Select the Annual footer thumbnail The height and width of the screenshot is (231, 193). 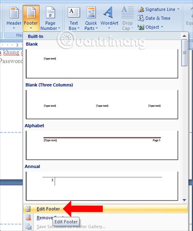click(102, 186)
